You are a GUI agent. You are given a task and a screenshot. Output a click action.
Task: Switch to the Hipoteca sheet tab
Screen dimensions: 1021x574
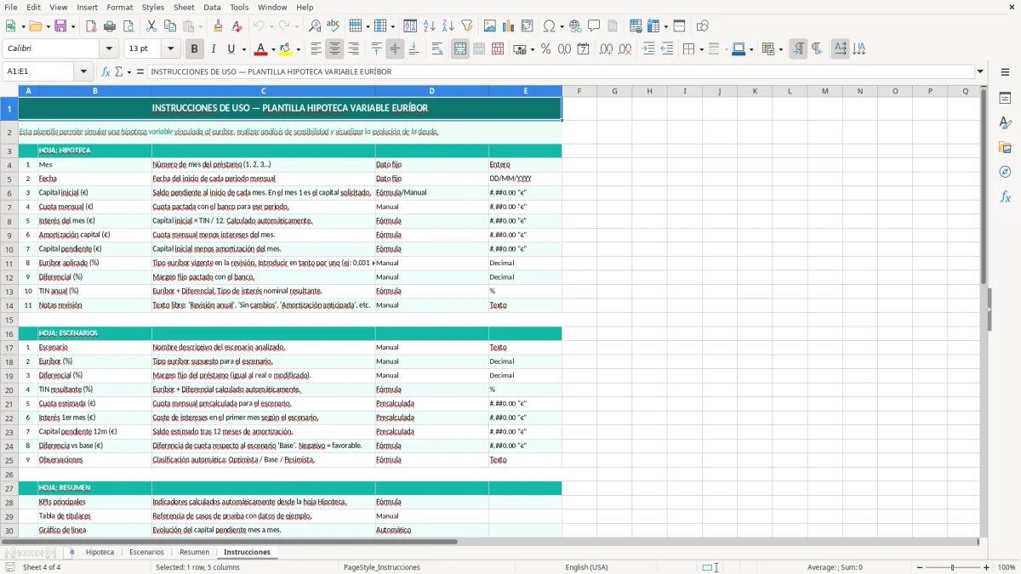100,552
